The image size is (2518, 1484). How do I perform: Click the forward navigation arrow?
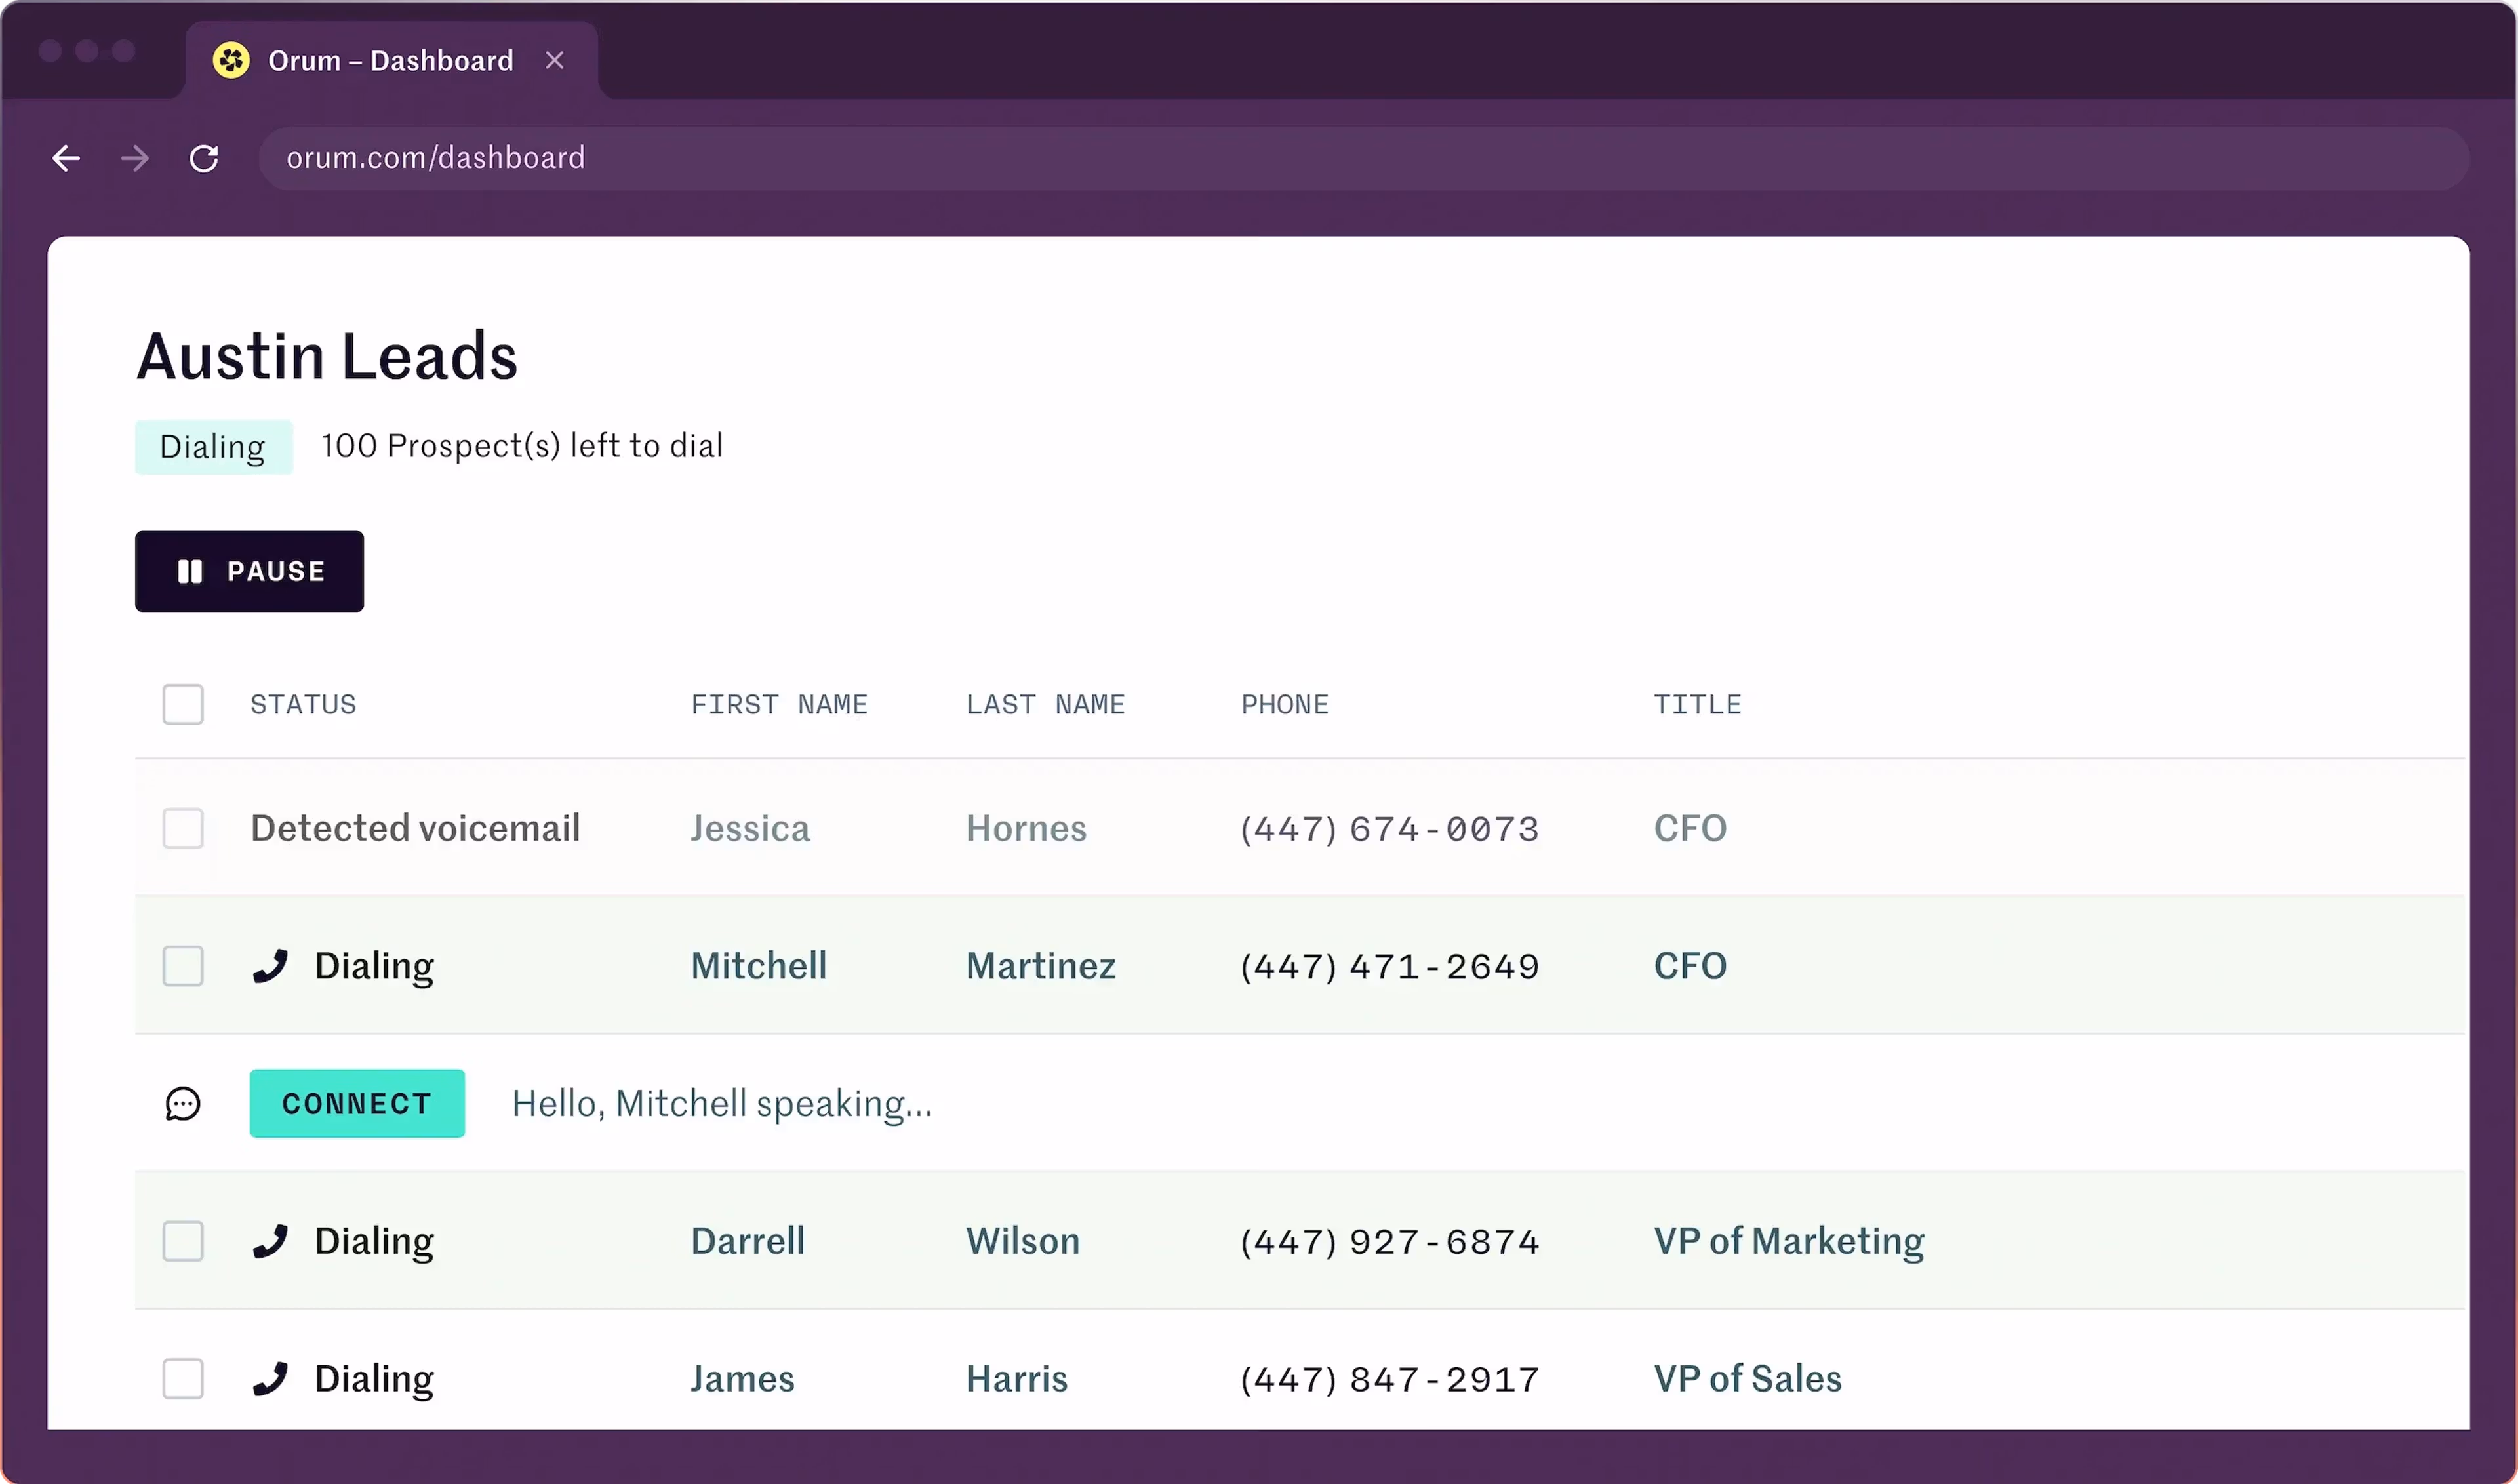134,158
